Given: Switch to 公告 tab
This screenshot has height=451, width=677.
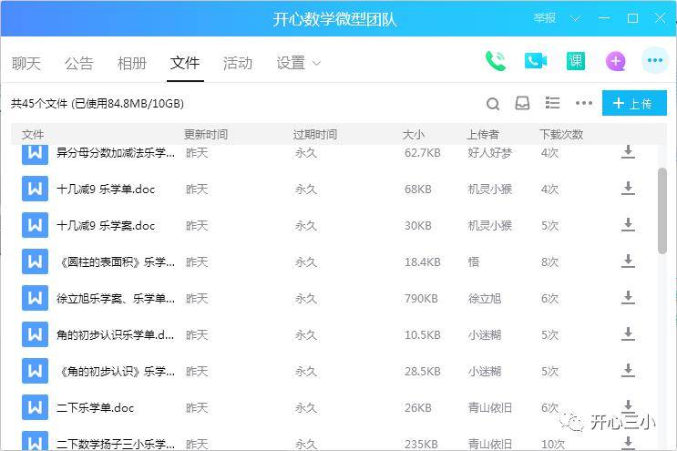Looking at the screenshot, I should (x=79, y=64).
